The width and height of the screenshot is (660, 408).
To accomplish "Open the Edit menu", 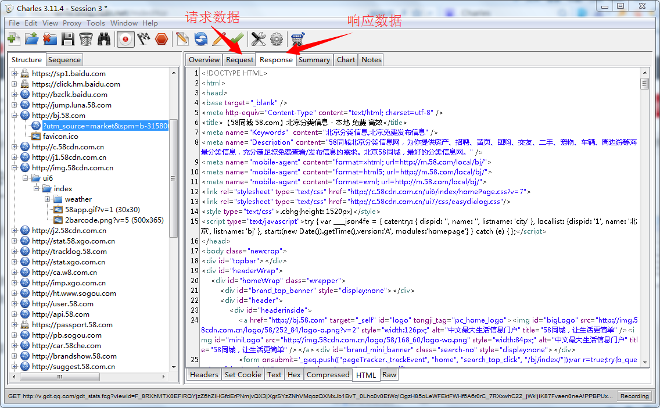I will click(31, 23).
